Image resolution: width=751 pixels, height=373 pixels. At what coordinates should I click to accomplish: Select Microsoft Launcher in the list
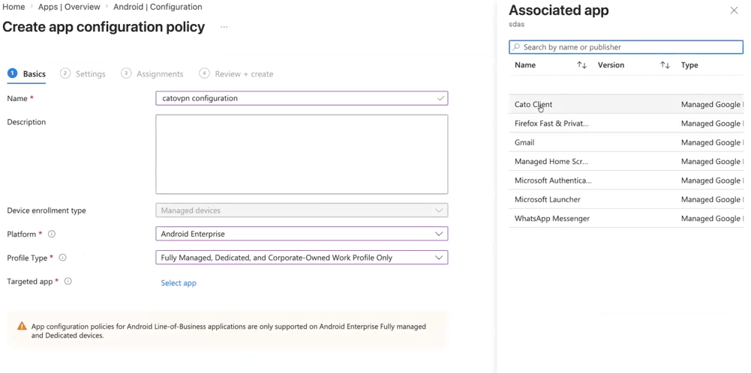pyautogui.click(x=626, y=199)
